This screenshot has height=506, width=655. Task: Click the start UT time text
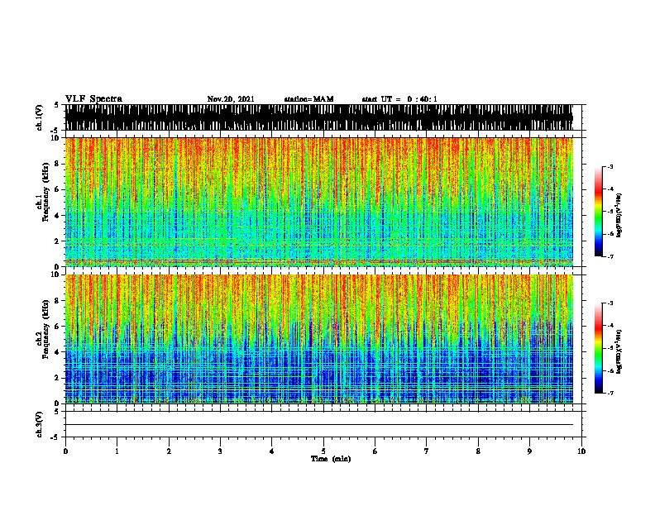click(399, 99)
